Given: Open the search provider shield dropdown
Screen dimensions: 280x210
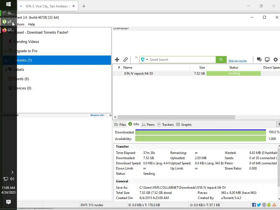Looking at the screenshot, I should click(144, 60).
